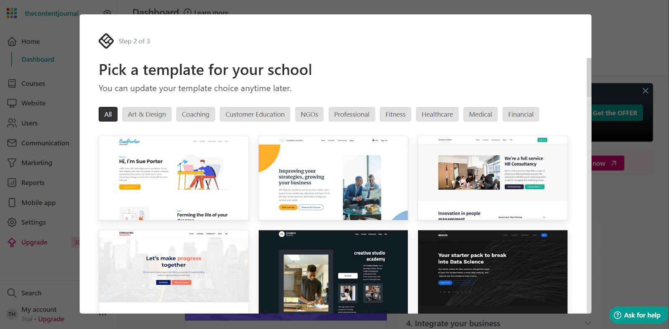
Task: Open My account
Action: tap(39, 309)
